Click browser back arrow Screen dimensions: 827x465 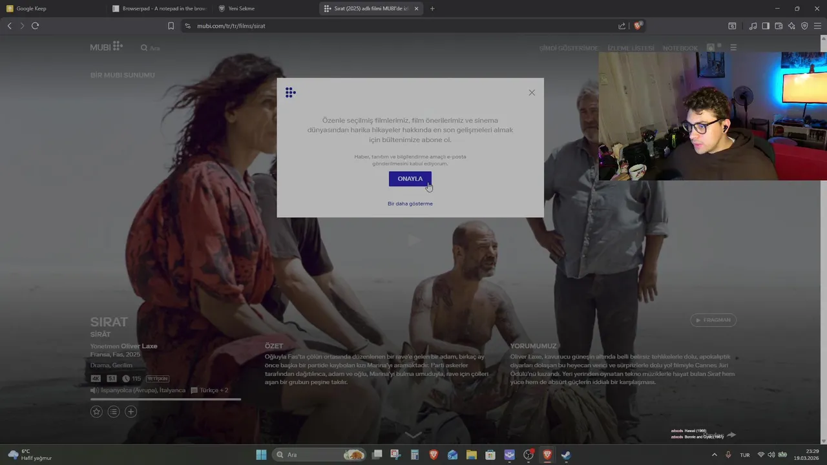(9, 26)
